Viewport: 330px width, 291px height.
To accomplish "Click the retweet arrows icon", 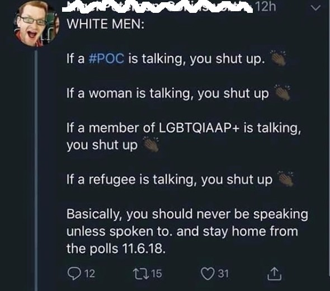I will tap(141, 274).
